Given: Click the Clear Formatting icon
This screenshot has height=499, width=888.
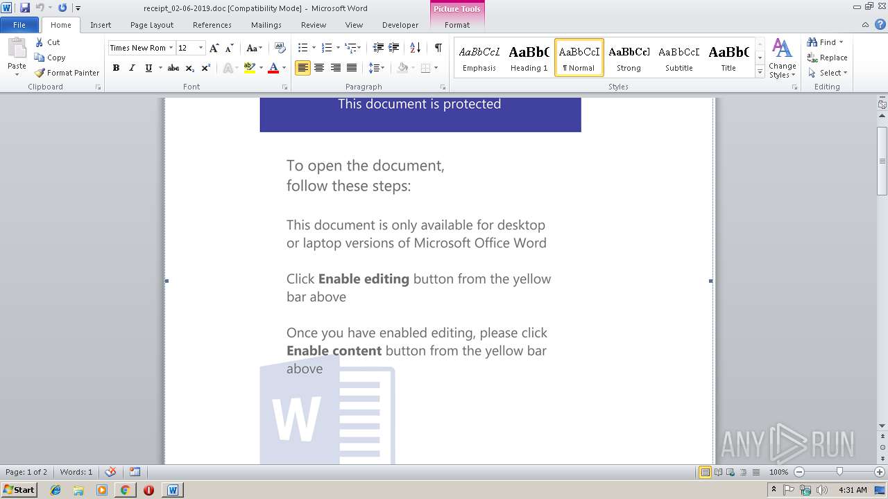Looking at the screenshot, I should pos(280,48).
